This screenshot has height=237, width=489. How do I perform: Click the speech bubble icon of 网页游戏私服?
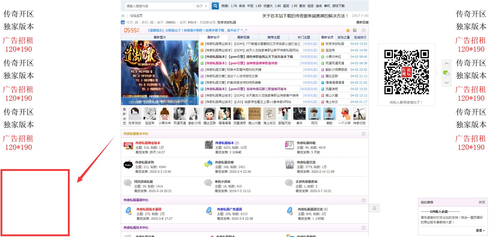[x=128, y=183]
